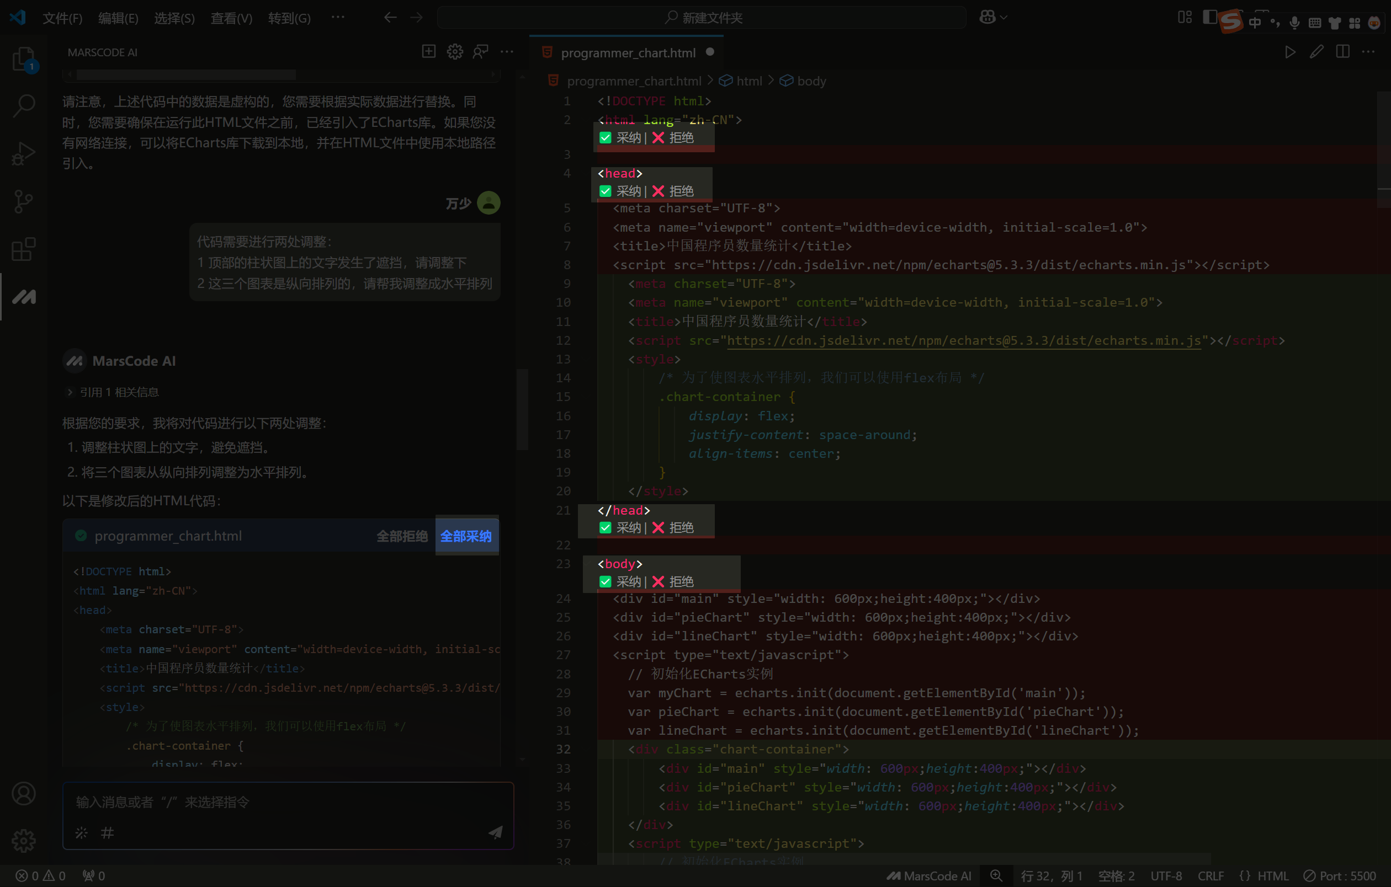Open the hidden menus ellipsis in menu bar
The width and height of the screenshot is (1391, 887).
point(338,17)
